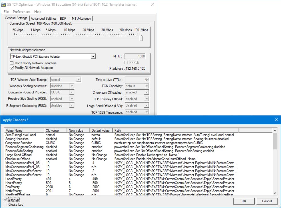Switch to the Advanced Settings tab
Image resolution: width=281 pixels, height=208 pixels.
(44, 19)
